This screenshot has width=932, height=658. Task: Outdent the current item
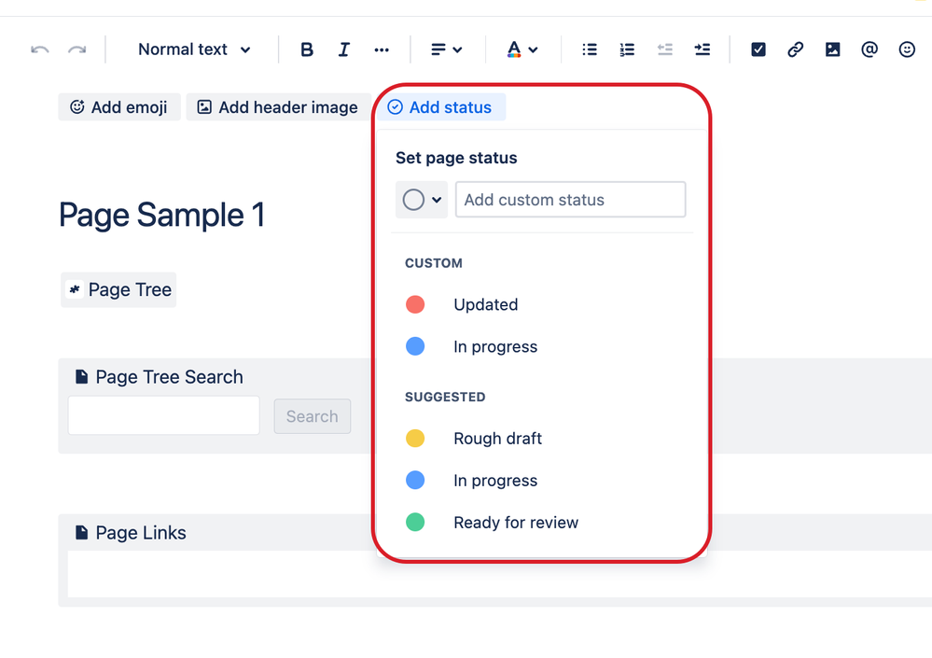[x=664, y=49]
